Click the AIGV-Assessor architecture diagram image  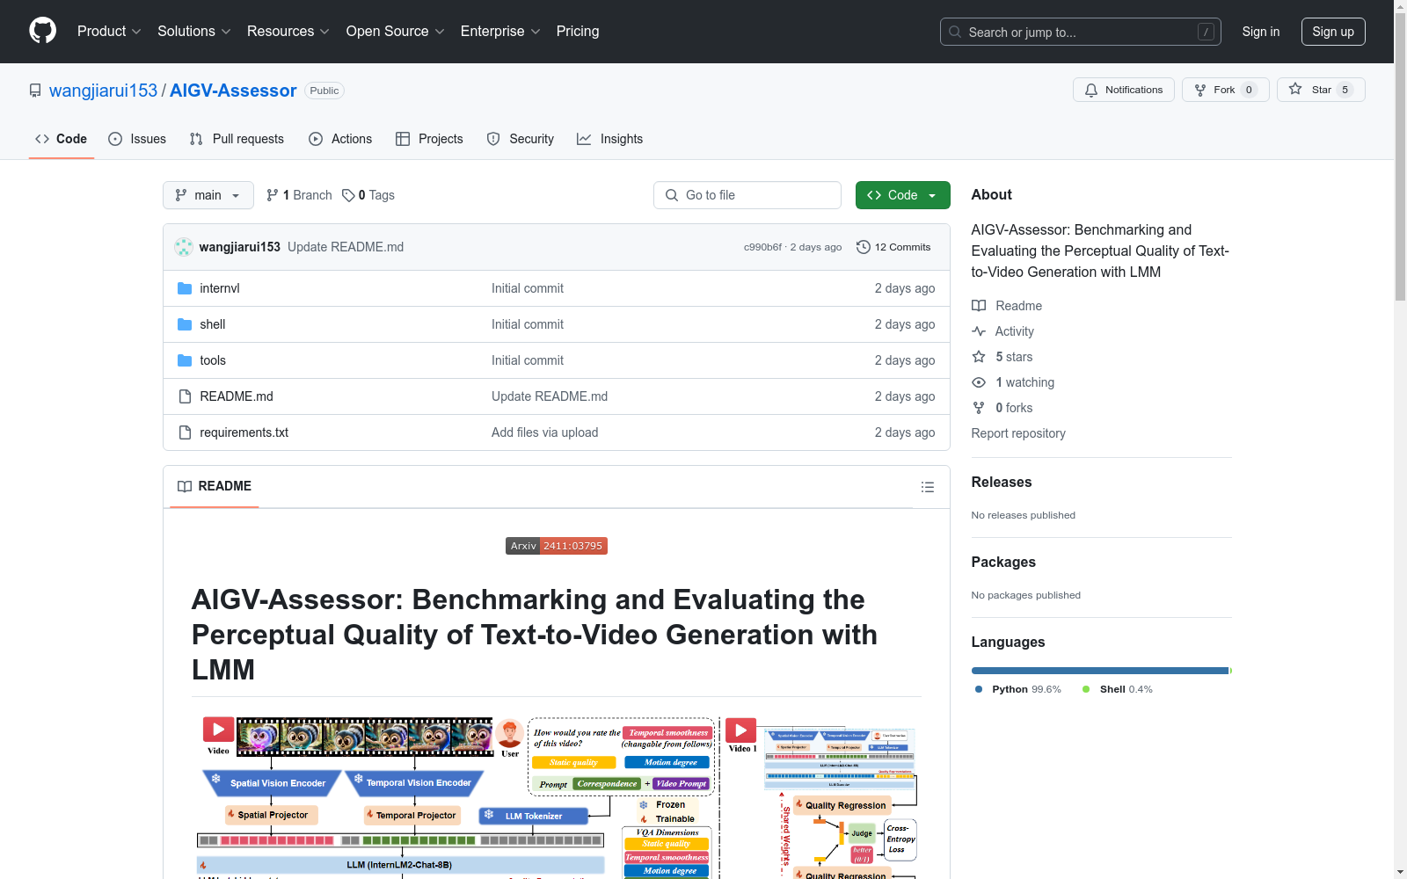(557, 797)
